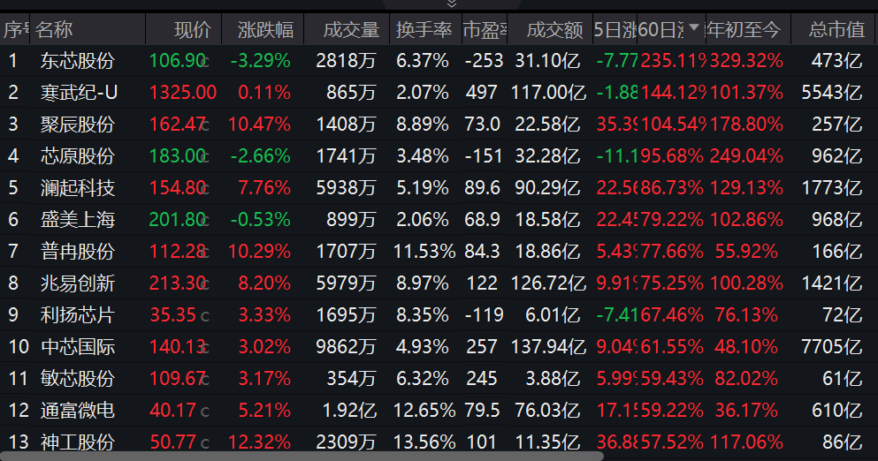Click the 'c' marker beside 通富微电 price 40.17
Screen dimensions: 878x461
pos(205,412)
